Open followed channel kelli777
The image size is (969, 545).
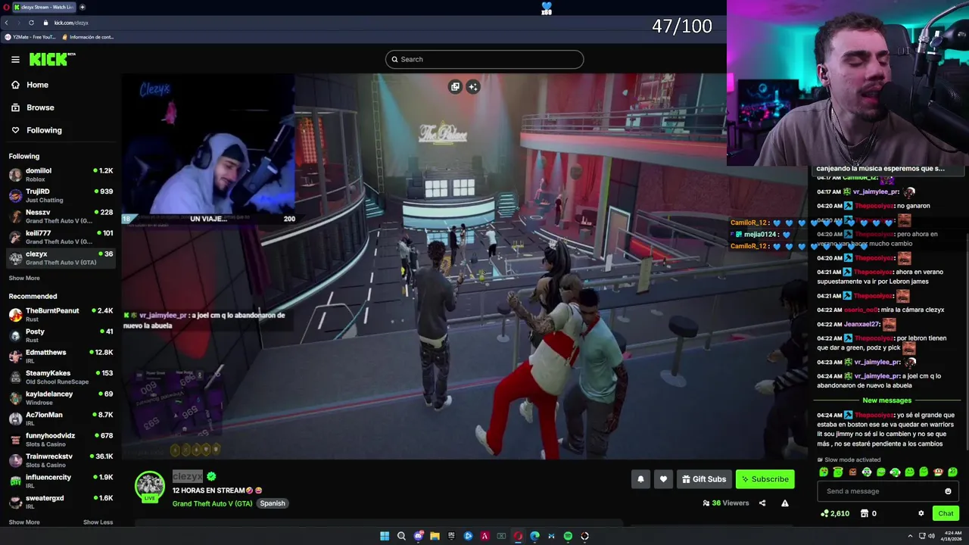(61, 237)
